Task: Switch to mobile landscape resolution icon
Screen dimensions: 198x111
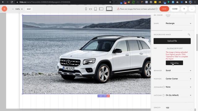Action: tap(91, 9)
